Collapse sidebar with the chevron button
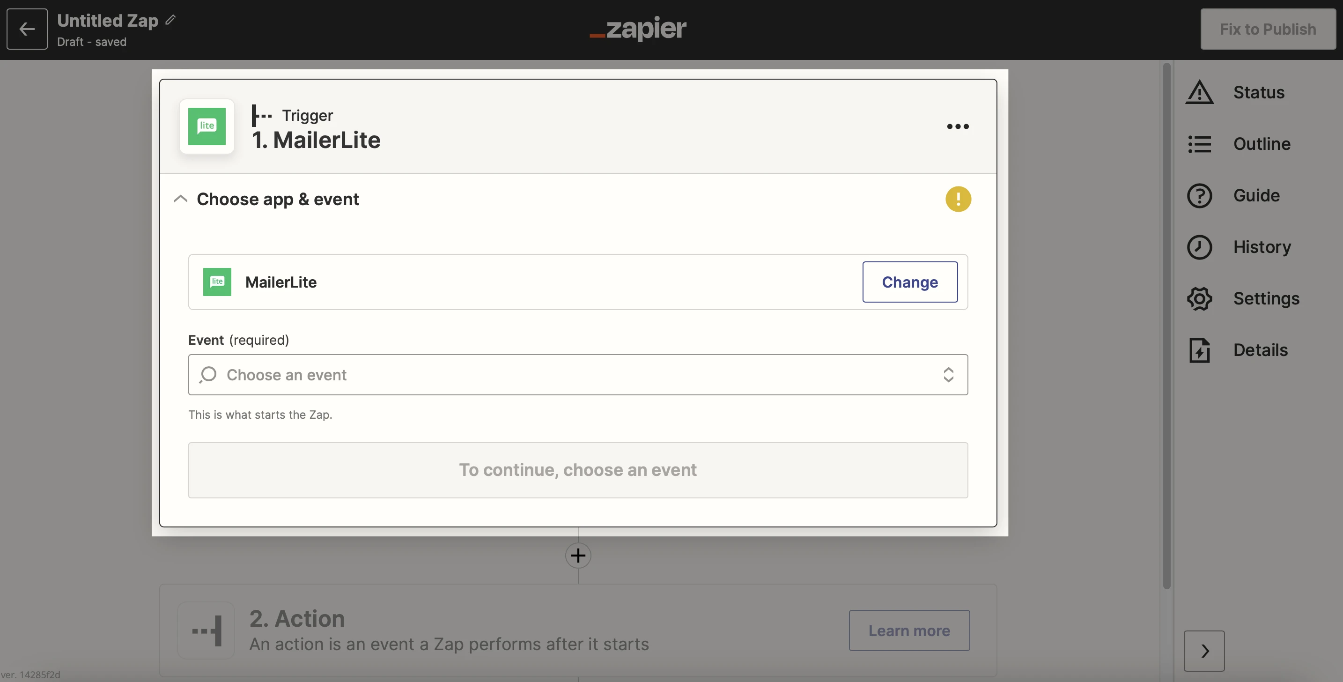This screenshot has width=1343, height=682. point(1204,651)
